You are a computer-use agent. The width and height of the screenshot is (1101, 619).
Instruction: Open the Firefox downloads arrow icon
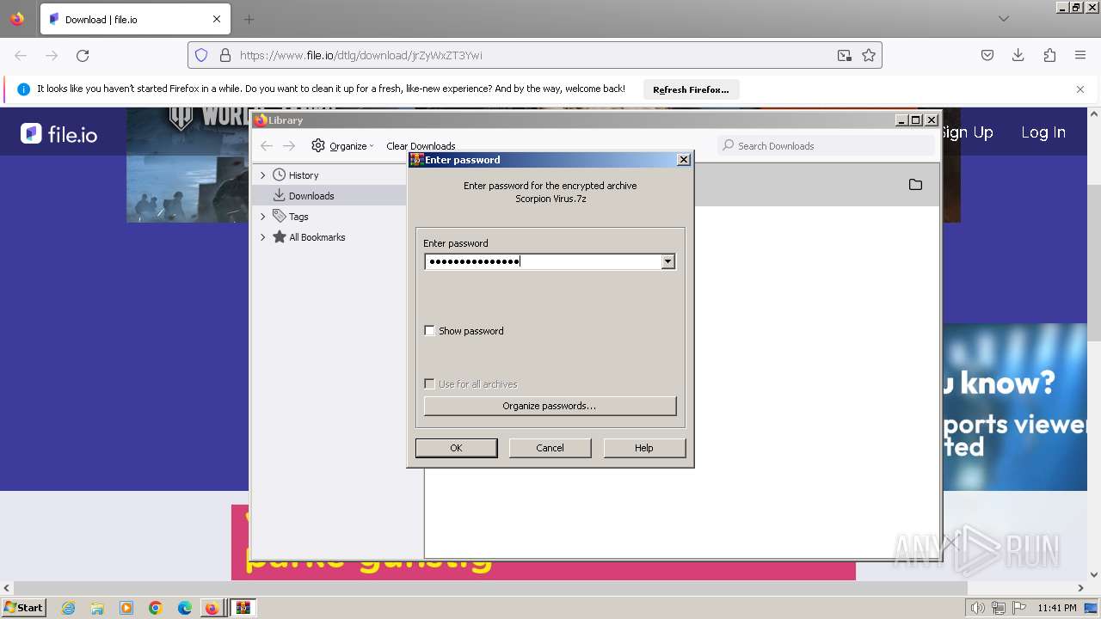click(1018, 55)
